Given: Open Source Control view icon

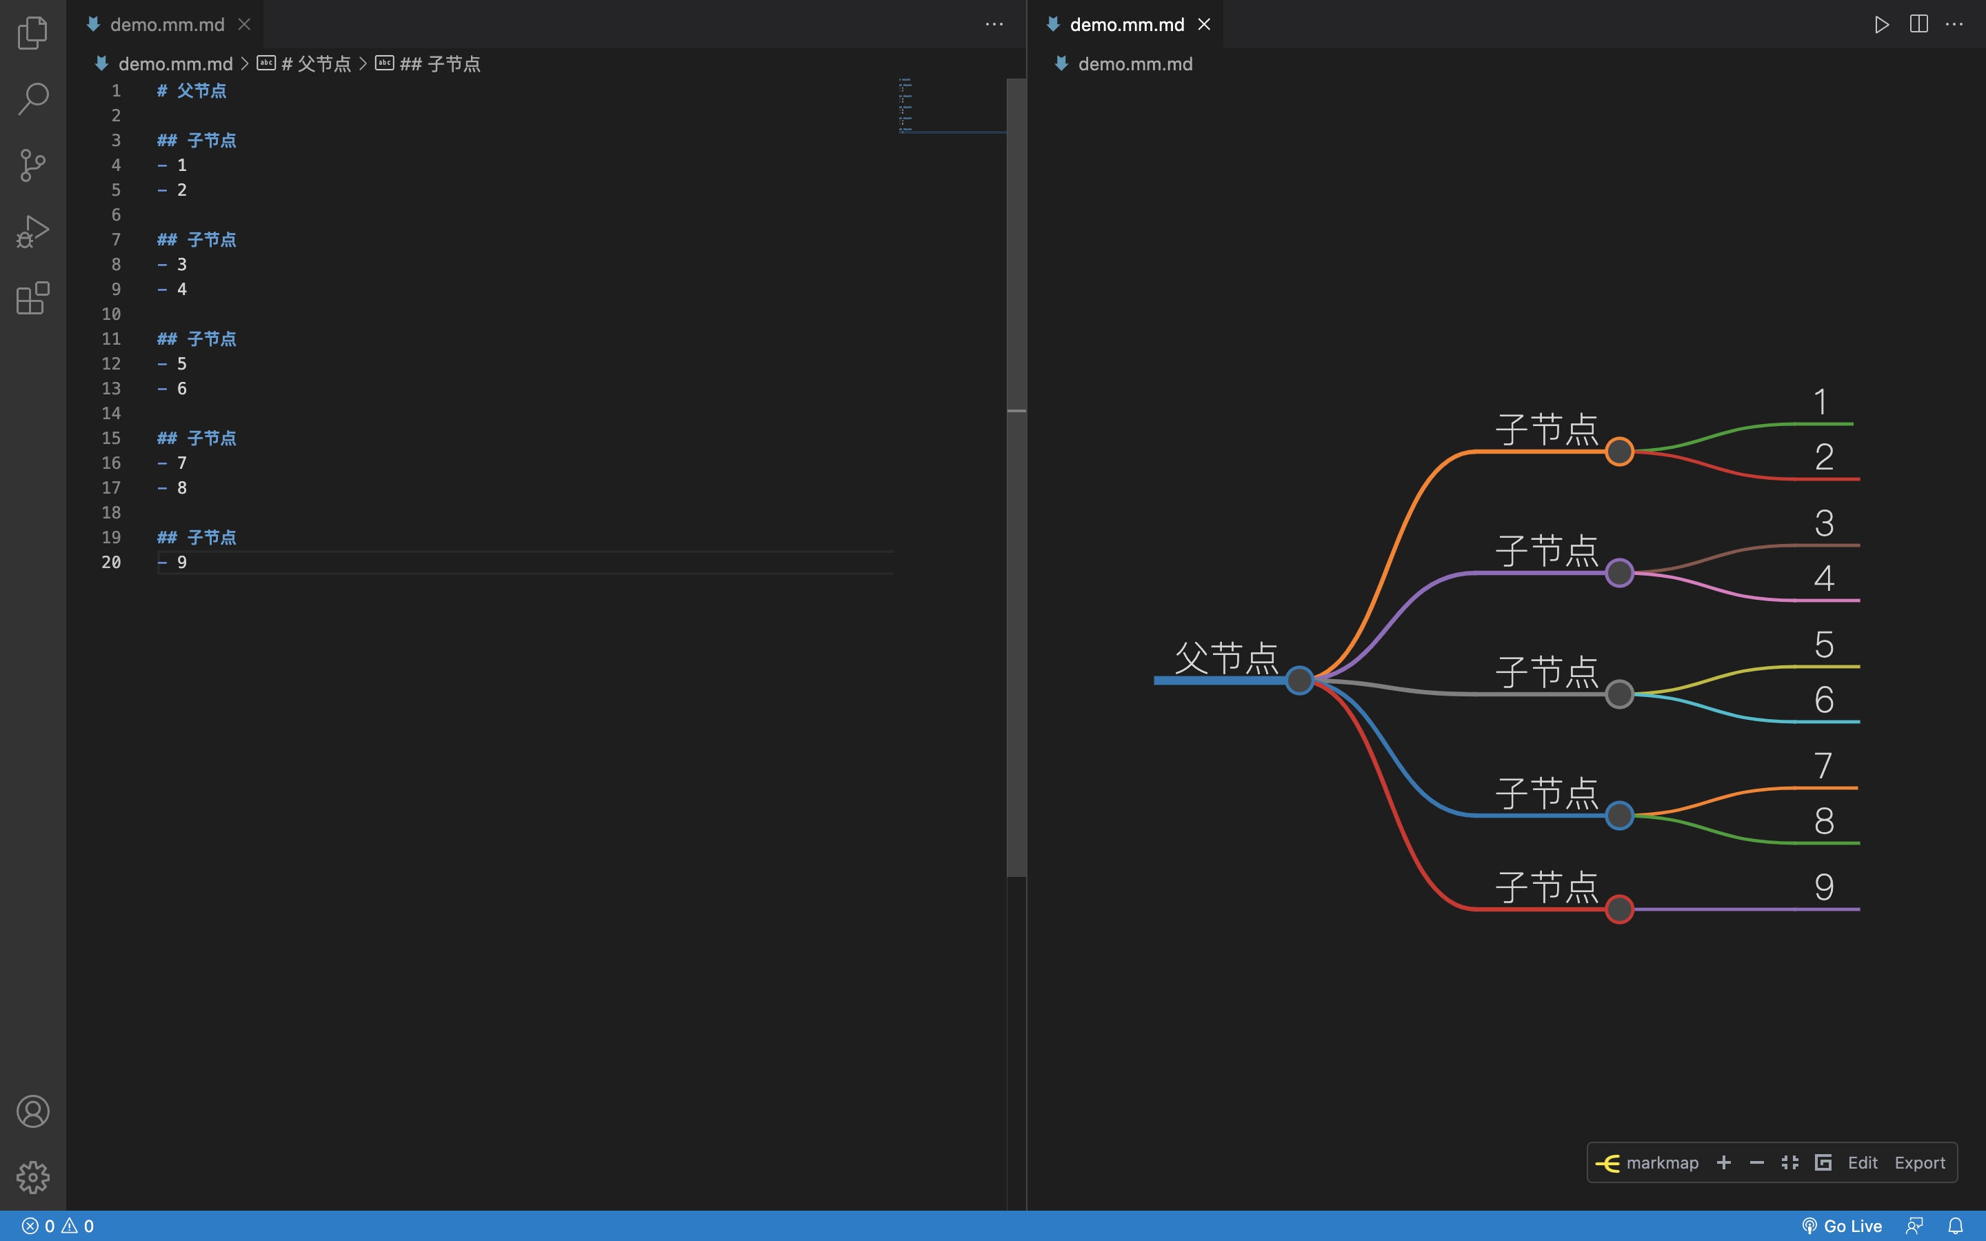Looking at the screenshot, I should [x=33, y=165].
